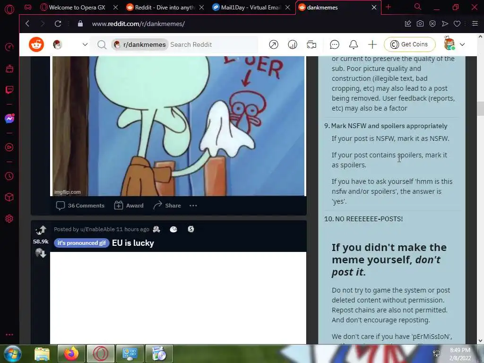Expand rule 9 Mark NSFW and spoilers
The width and height of the screenshot is (484, 363).
(x=389, y=126)
